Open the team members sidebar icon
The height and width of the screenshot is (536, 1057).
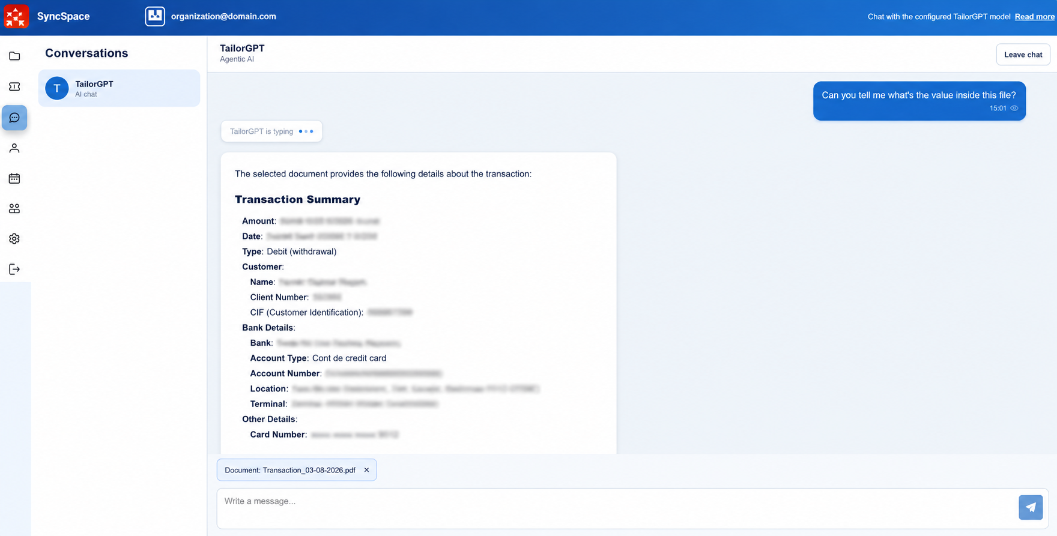pyautogui.click(x=14, y=208)
